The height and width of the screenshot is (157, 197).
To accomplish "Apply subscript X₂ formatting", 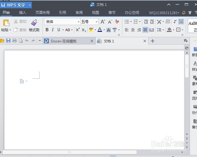I will (84, 30).
